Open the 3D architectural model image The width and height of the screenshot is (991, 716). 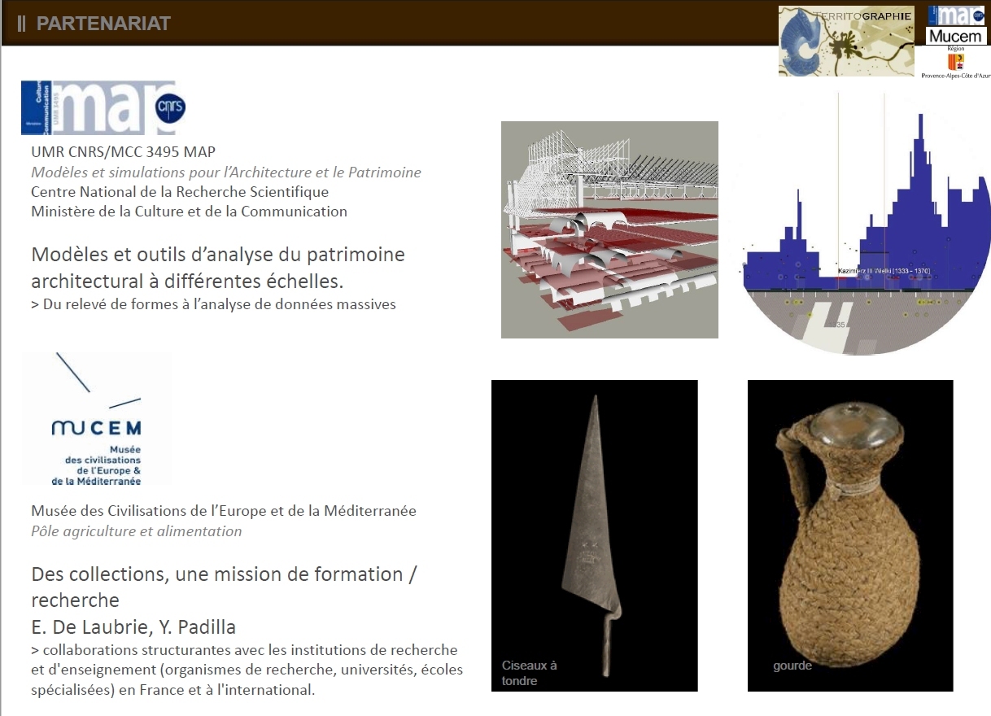pyautogui.click(x=609, y=229)
